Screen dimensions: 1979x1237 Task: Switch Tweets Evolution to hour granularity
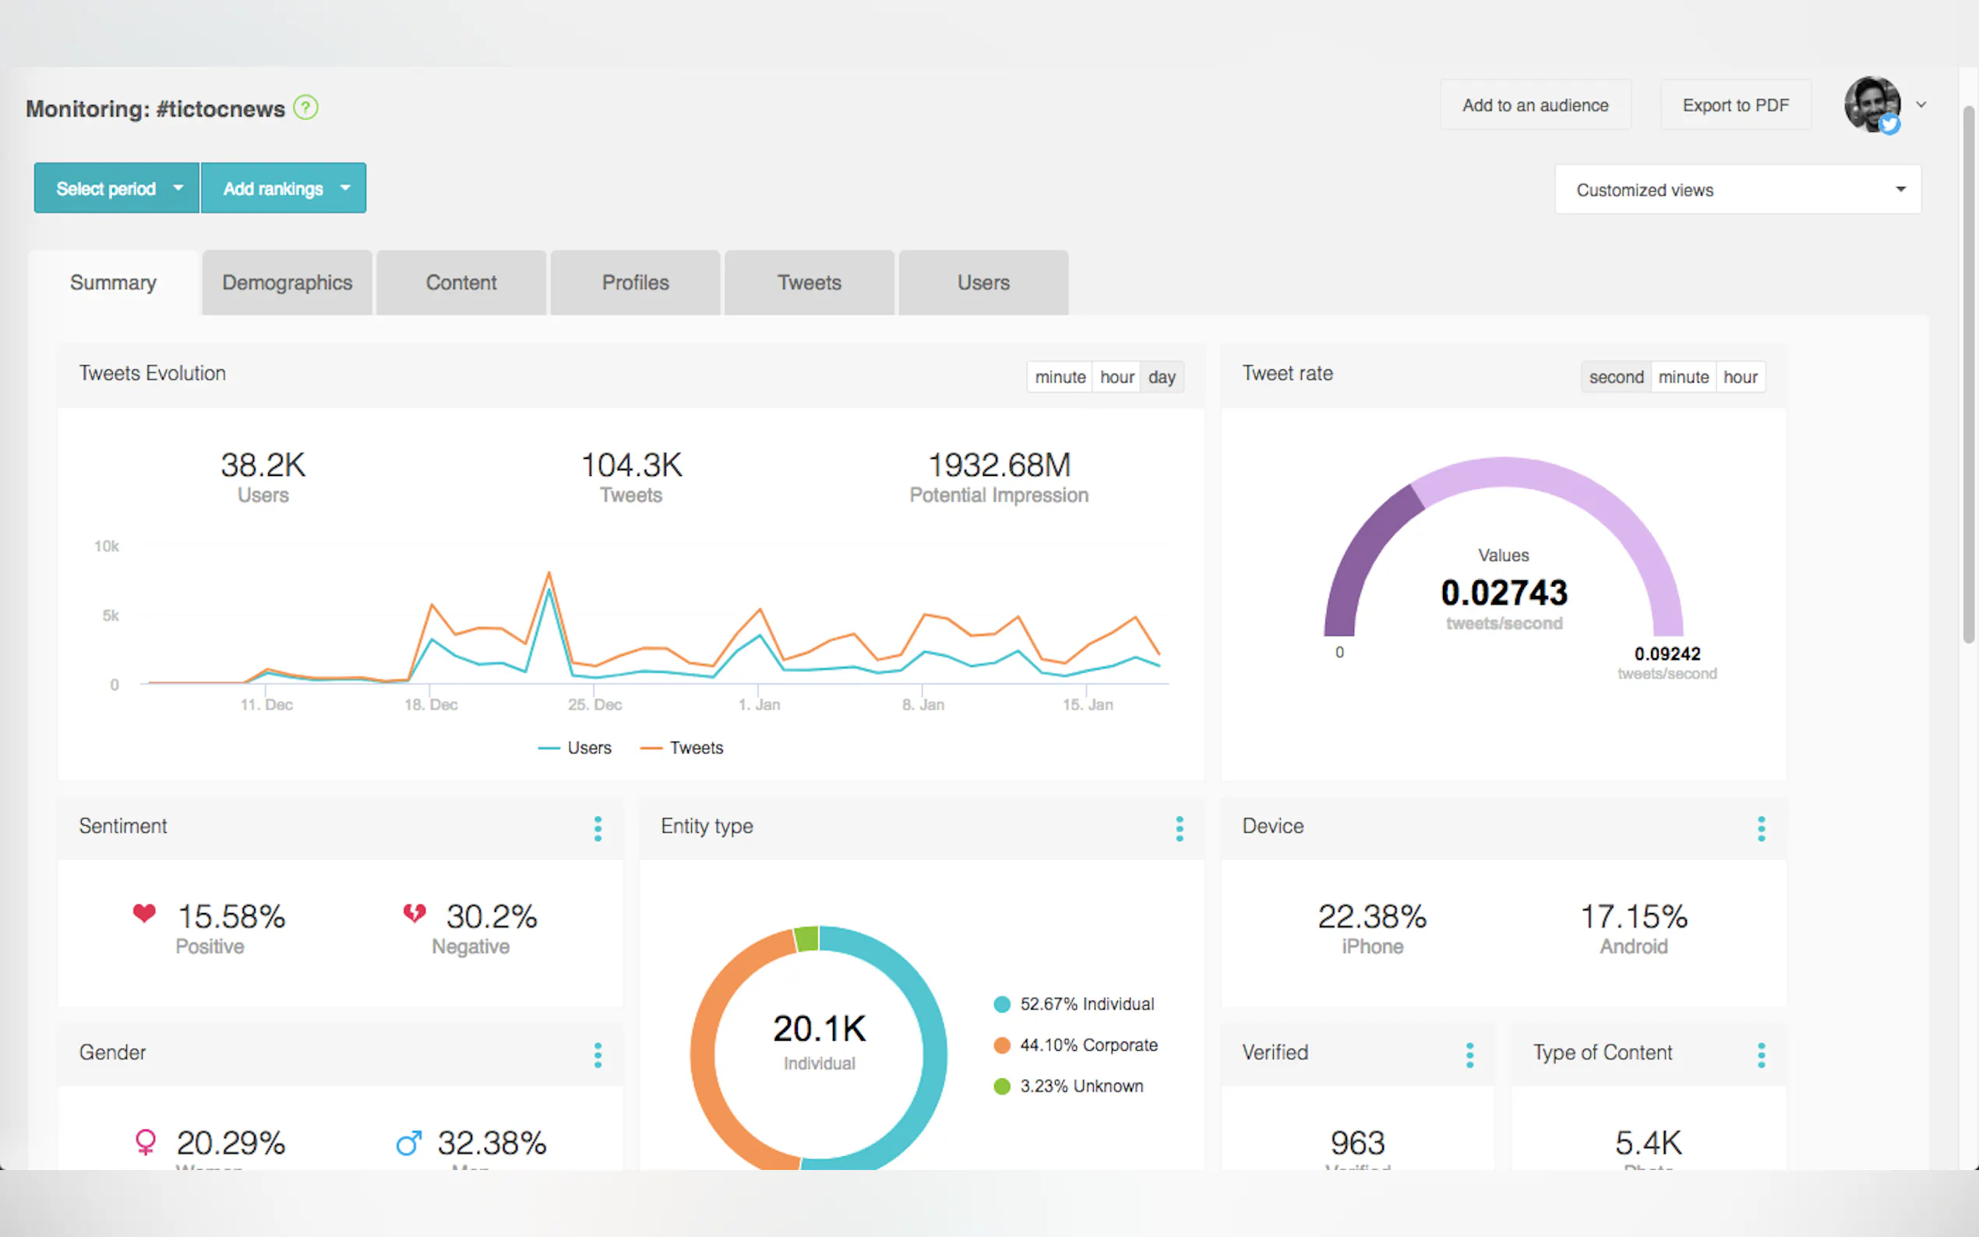pyautogui.click(x=1116, y=377)
